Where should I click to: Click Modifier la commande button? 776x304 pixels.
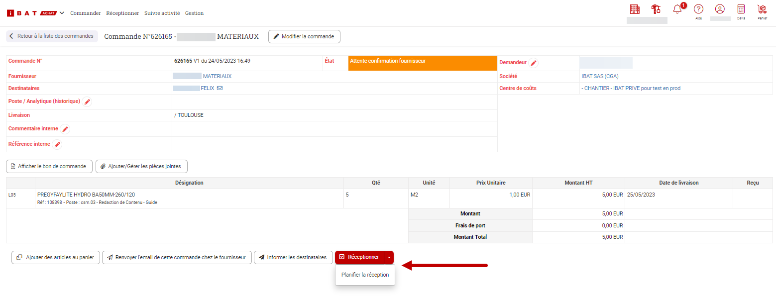coord(304,36)
